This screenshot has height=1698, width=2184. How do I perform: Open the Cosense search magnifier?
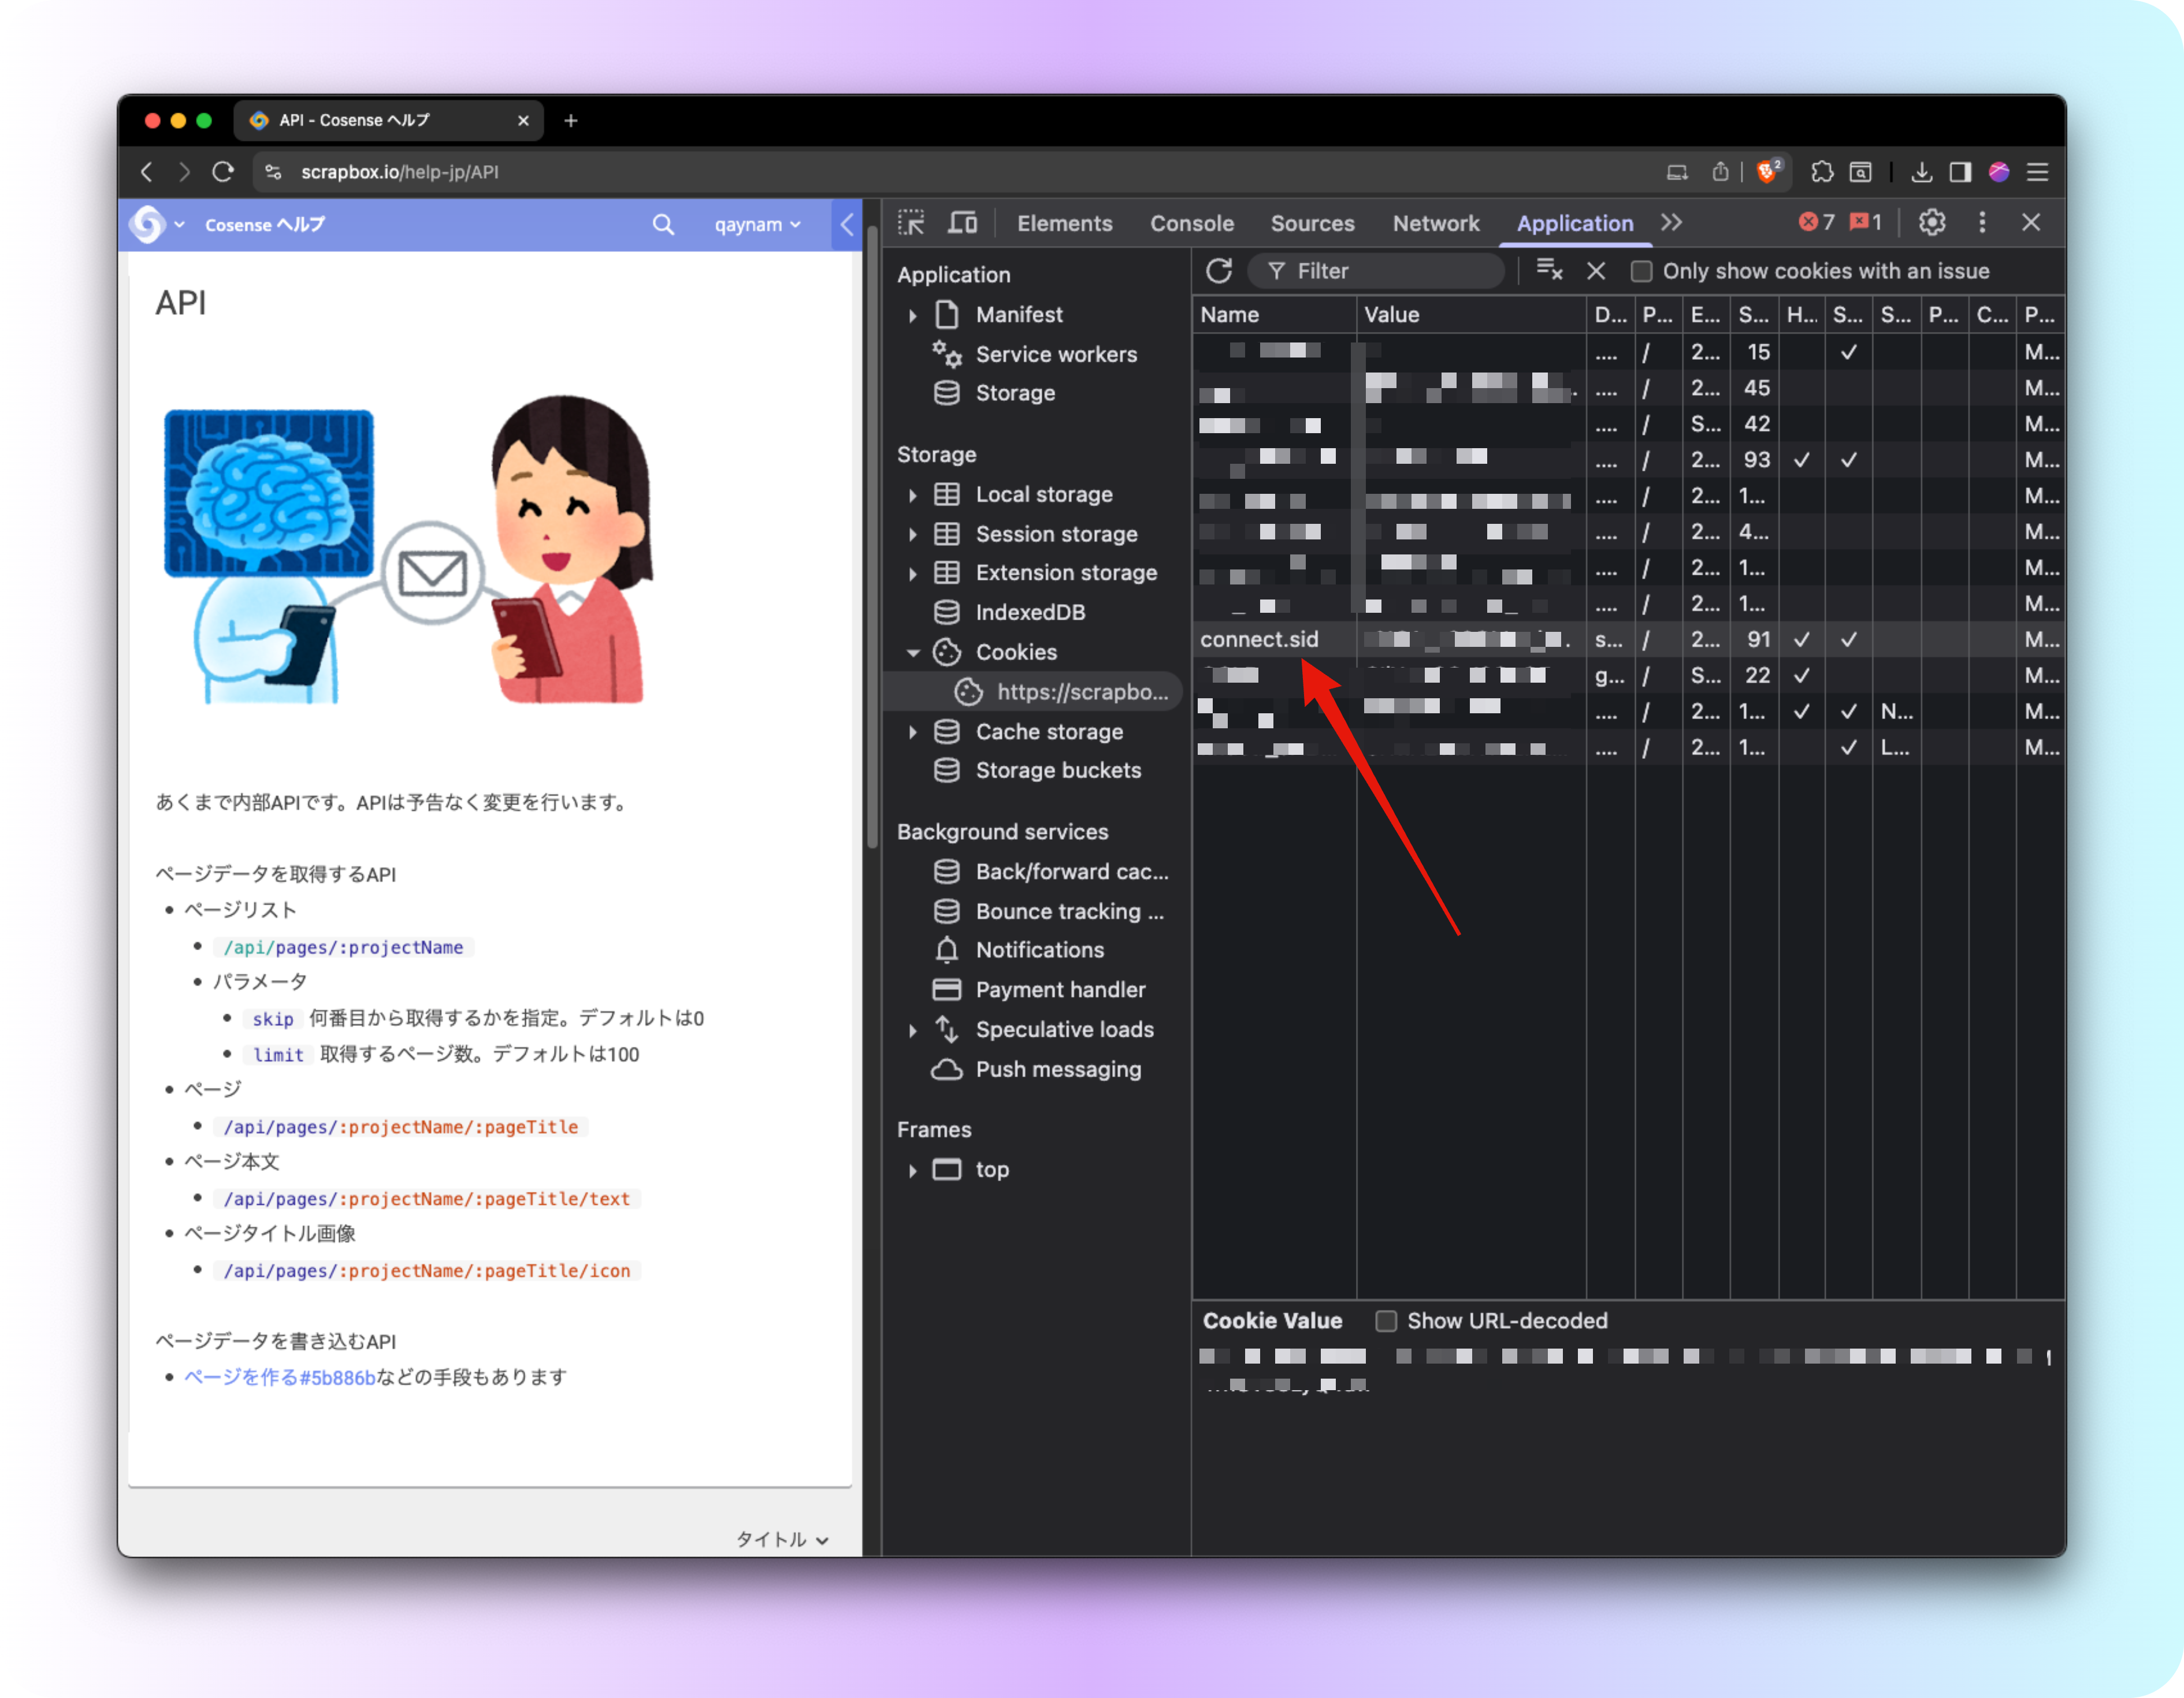(663, 225)
